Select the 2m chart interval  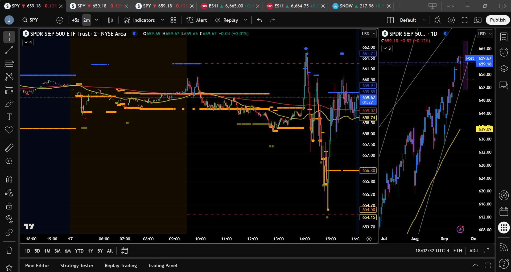[x=86, y=20]
